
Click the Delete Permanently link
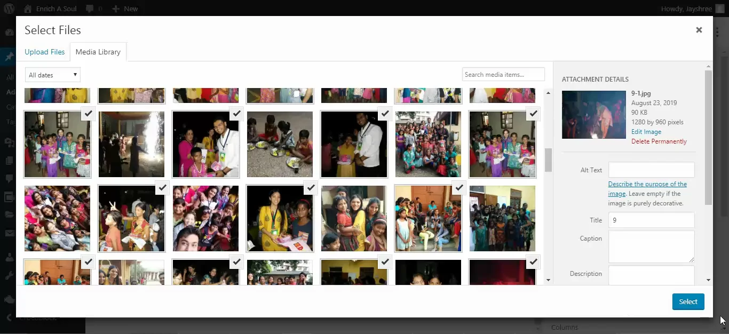pyautogui.click(x=659, y=141)
